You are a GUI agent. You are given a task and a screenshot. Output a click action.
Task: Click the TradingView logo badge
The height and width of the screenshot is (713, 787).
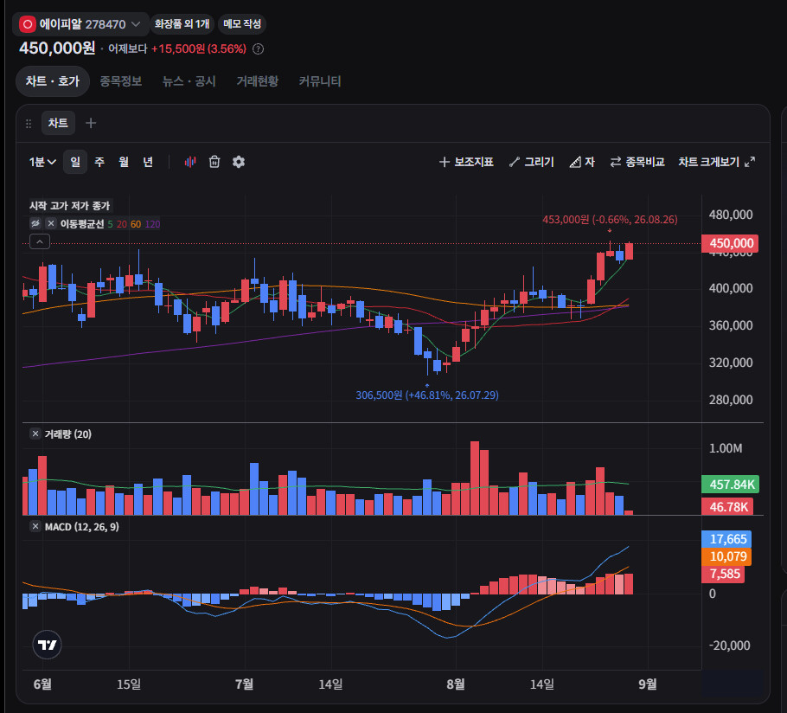point(48,645)
